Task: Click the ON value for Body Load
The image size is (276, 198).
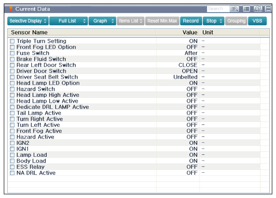Action: (193, 161)
